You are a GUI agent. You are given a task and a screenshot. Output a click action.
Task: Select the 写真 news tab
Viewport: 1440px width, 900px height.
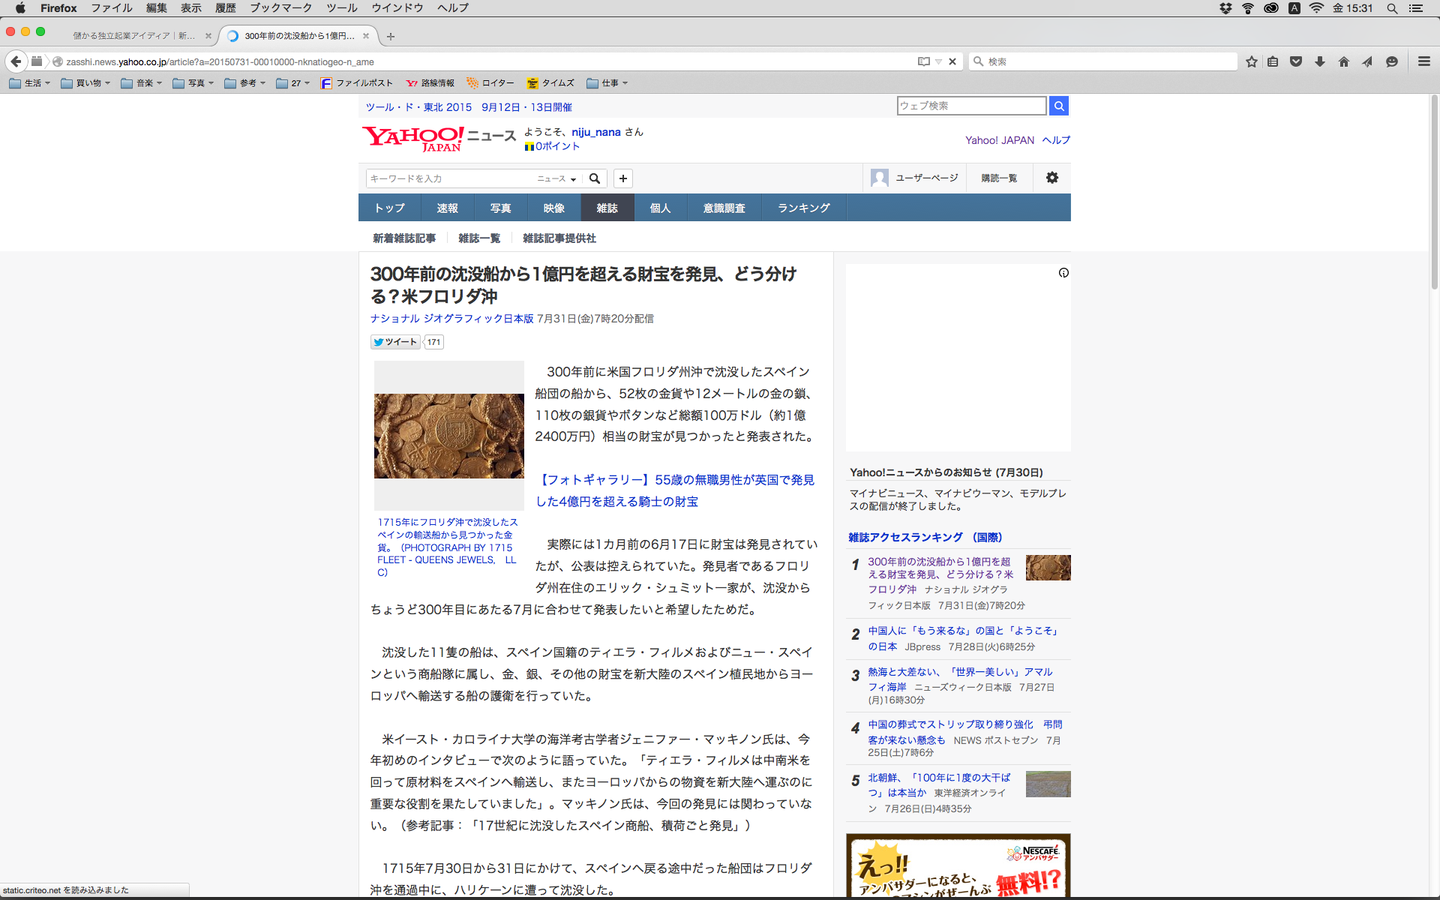[500, 208]
